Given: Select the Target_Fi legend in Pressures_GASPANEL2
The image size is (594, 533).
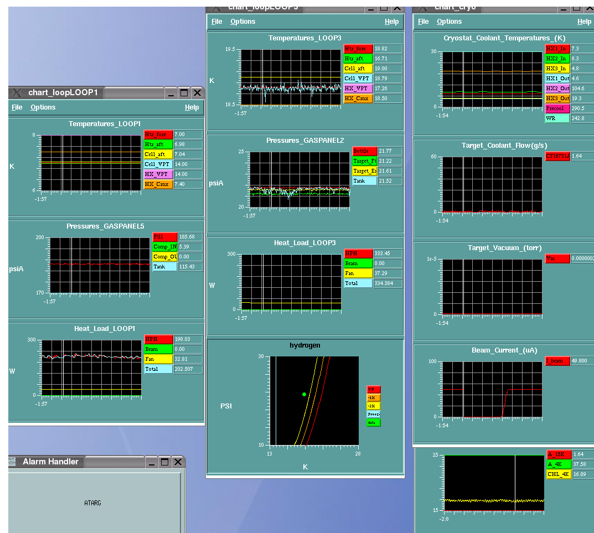Looking at the screenshot, I should (364, 161).
